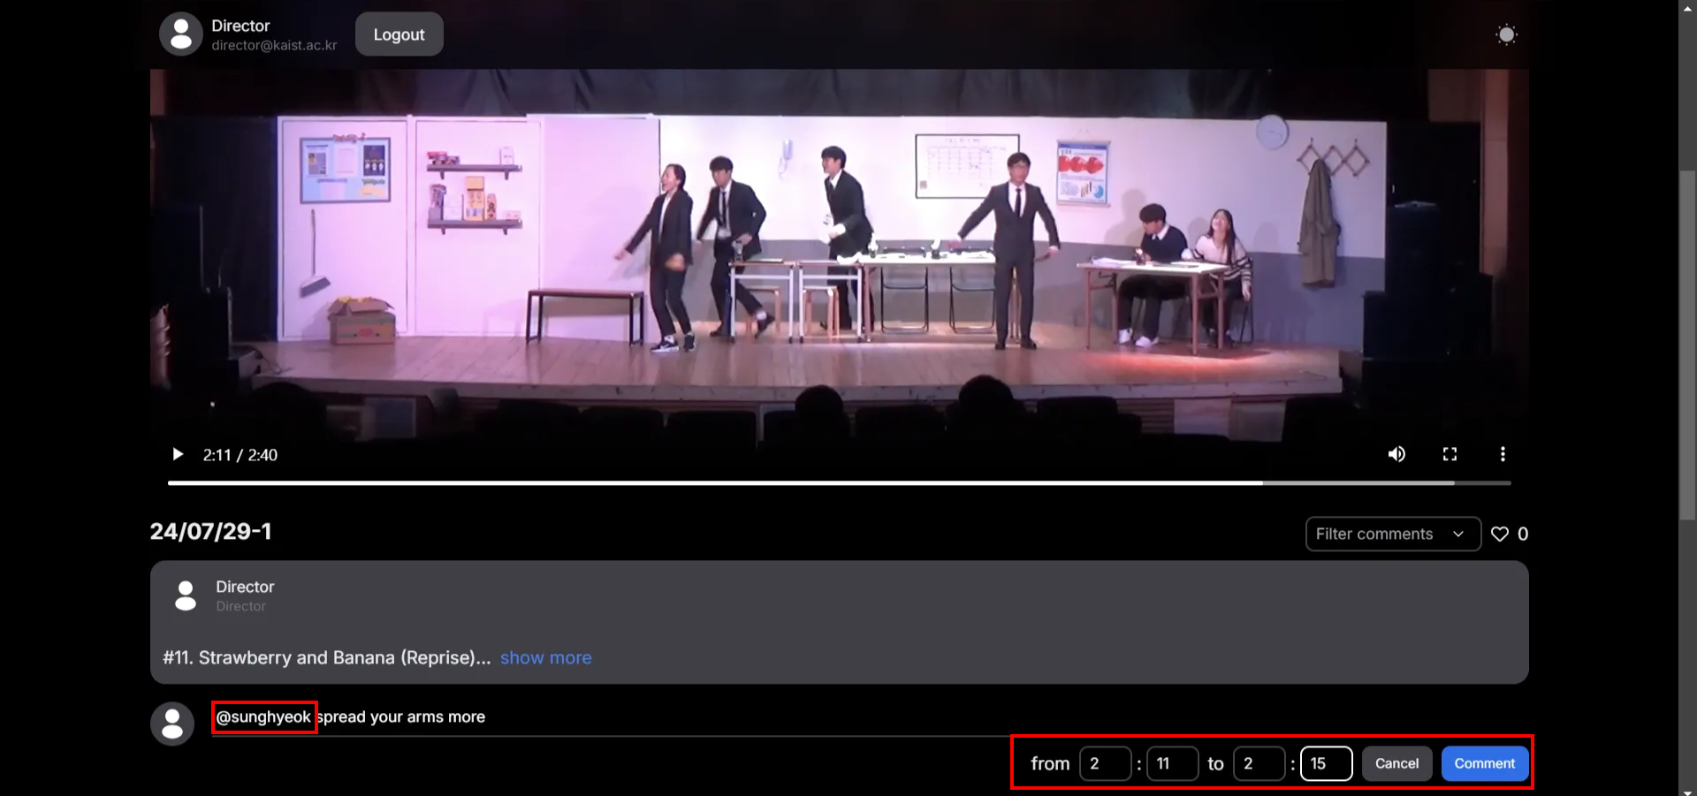Screen dimensions: 1697x796
Task: Play the video
Action: (178, 454)
